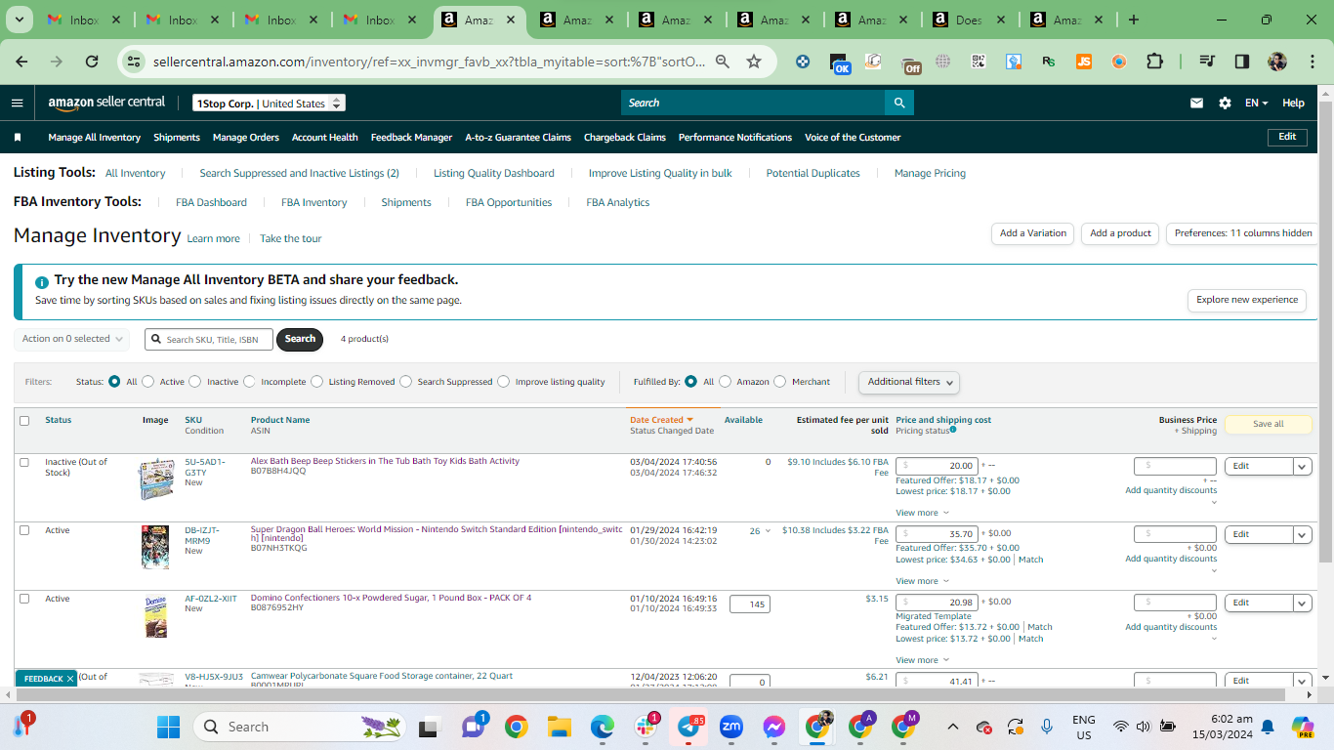Open Edit dropdown arrow for Alex Bath row
Image resolution: width=1334 pixels, height=750 pixels.
1302,467
